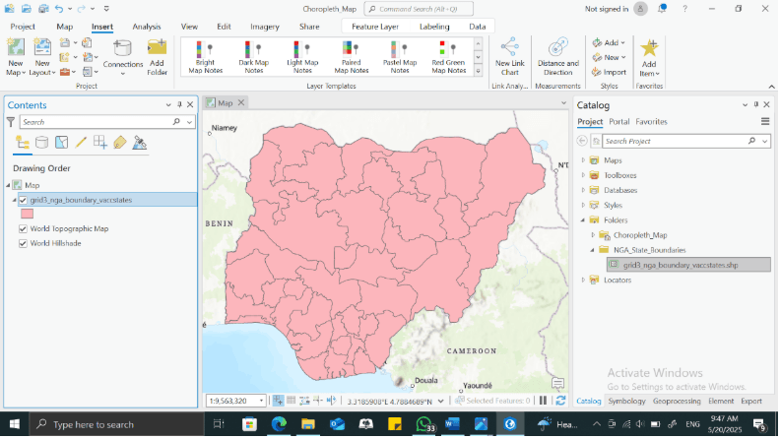The image size is (780, 439).
Task: Click Add Item favorites star icon
Action: [x=648, y=57]
